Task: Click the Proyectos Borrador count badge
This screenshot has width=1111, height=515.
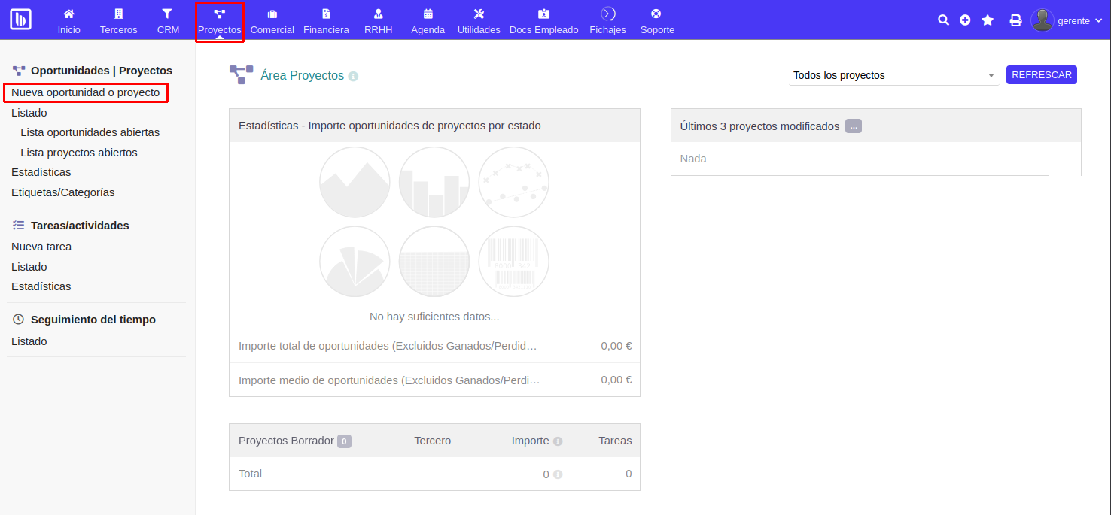Action: (344, 441)
